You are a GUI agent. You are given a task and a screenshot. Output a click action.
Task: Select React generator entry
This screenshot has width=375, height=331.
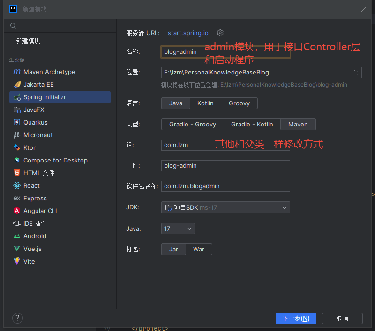coord(60,186)
